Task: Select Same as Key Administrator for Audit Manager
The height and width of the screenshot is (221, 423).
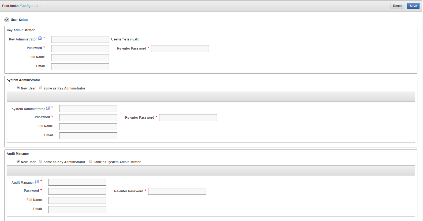Action: [x=41, y=162]
